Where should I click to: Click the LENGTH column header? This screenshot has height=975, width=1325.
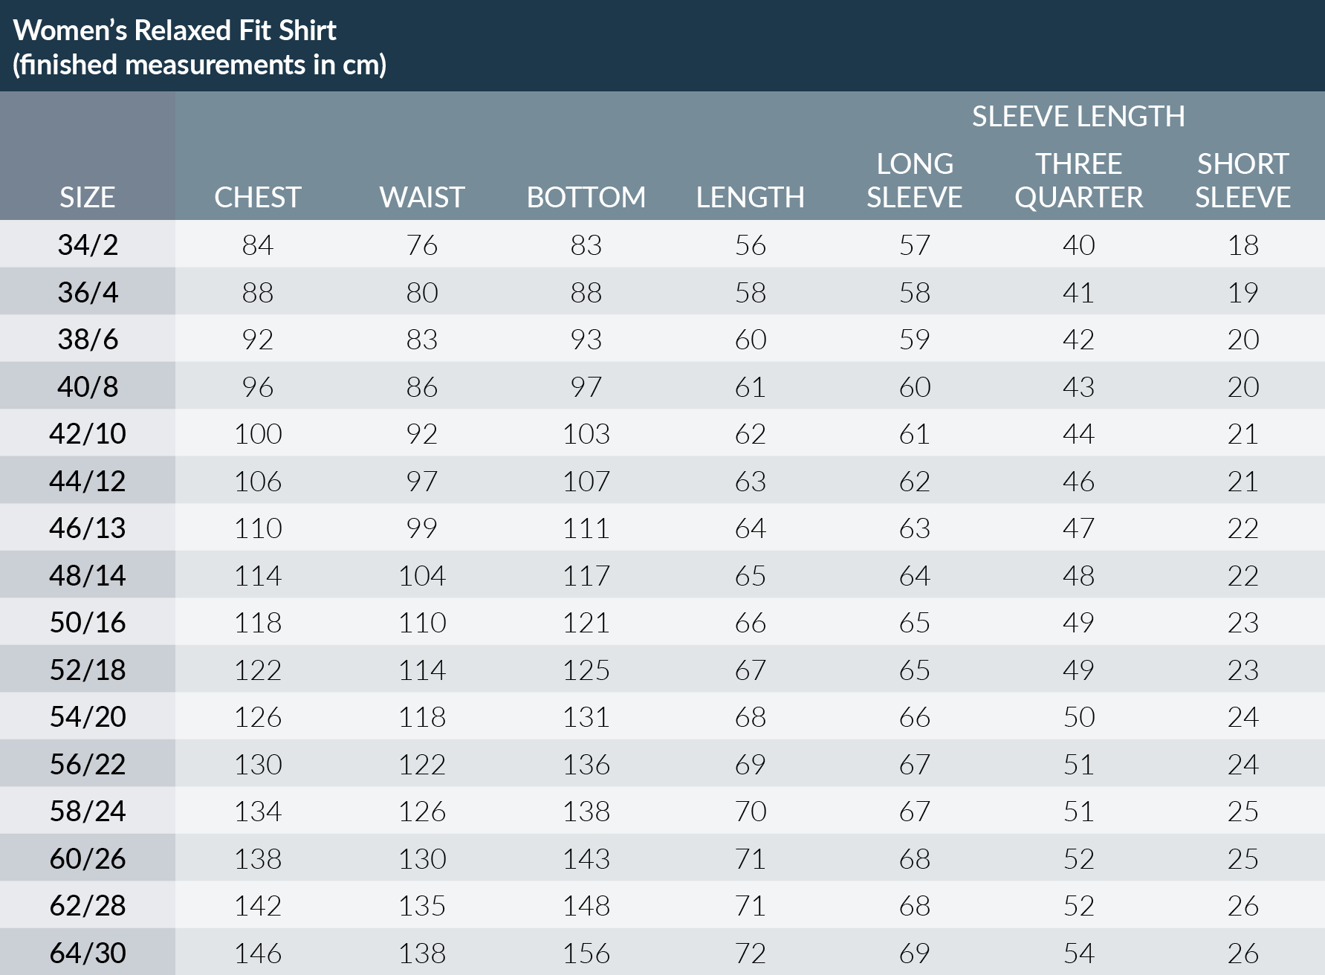coord(750,197)
